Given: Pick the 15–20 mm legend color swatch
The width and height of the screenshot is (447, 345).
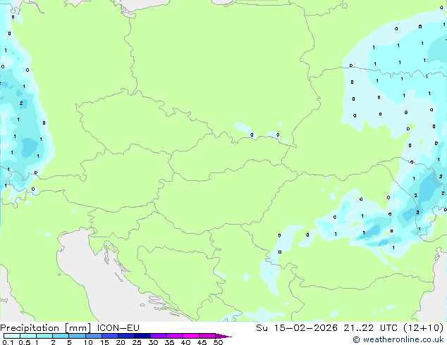Looking at the screenshot, I should coord(110,336).
